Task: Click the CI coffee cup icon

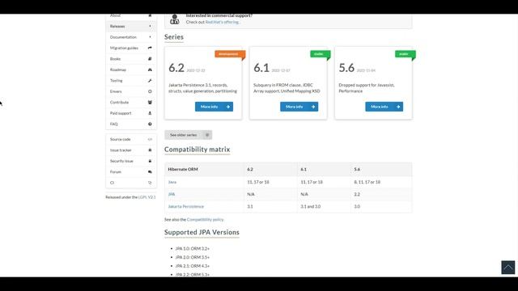Action: [150, 183]
